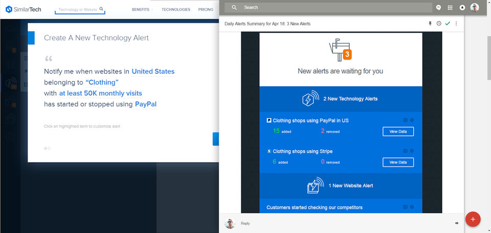The width and height of the screenshot is (491, 233).
Task: Open the account avatar menu
Action: click(x=475, y=8)
